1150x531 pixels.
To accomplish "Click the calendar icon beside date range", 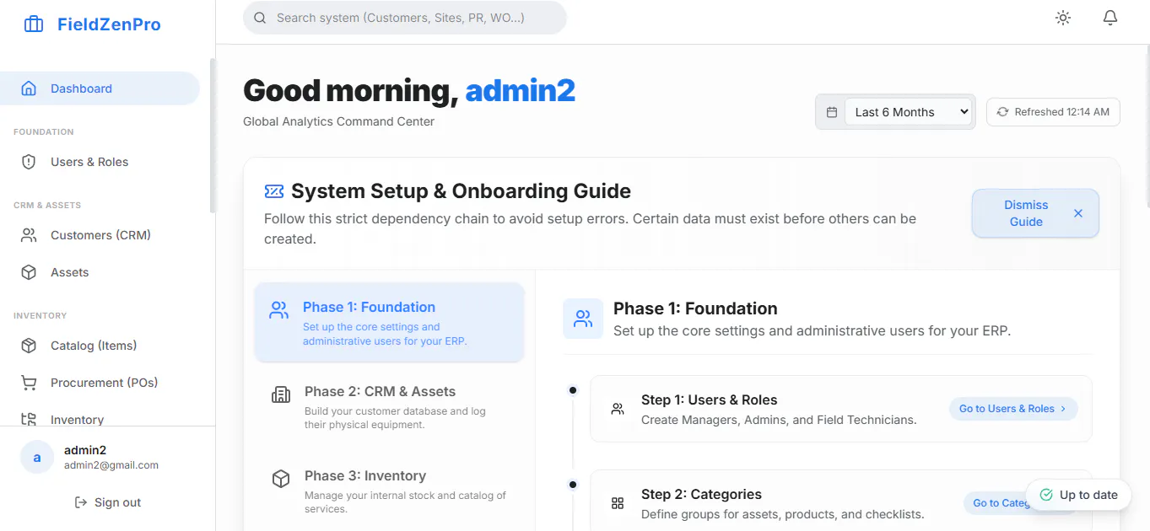I will tap(832, 112).
